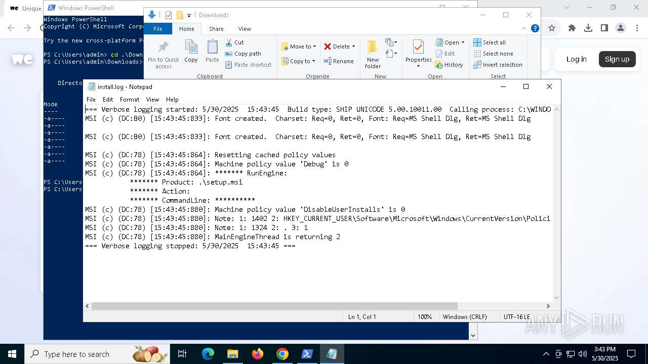
Task: Switch to PowerShell on the taskbar
Action: (307, 354)
